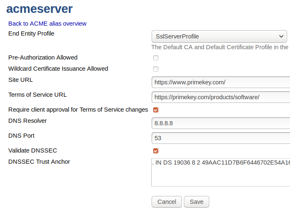
Task: Click the 'DNS Port' label text
Action: [21, 136]
